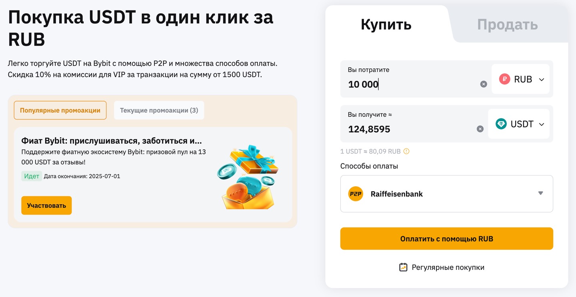
Task: Click the red RUB ruble icon
Action: [504, 79]
